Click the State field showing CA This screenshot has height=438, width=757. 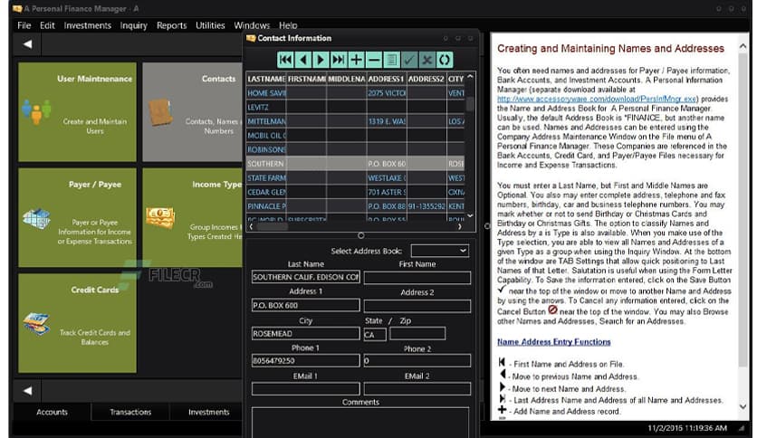click(x=375, y=334)
